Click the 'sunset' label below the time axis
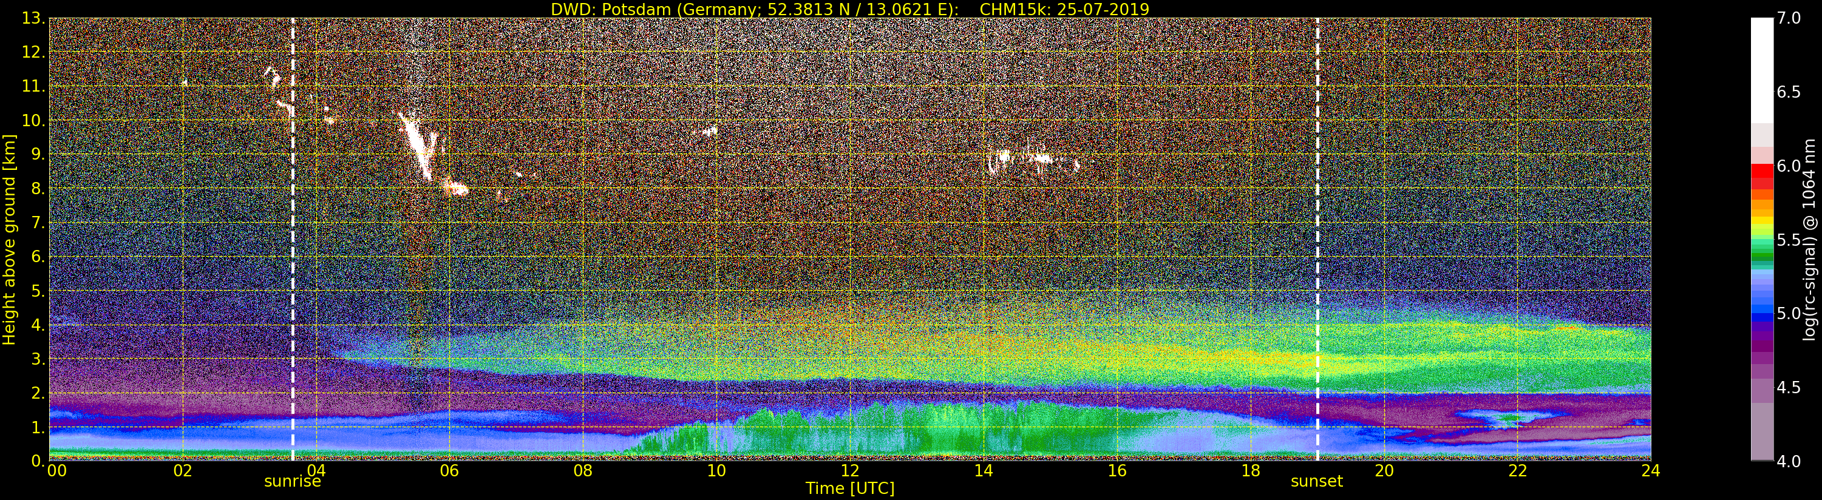The image size is (1822, 500). [1316, 482]
